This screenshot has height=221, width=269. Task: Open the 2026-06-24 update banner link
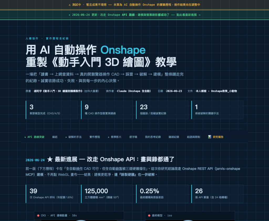(x=134, y=15)
